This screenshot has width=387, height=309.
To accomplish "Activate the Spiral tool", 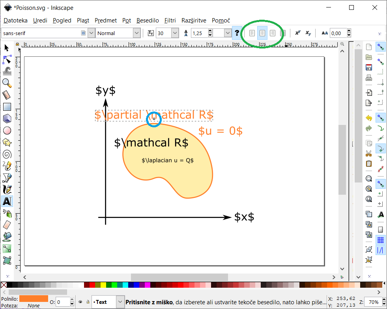I will [x=7, y=154].
